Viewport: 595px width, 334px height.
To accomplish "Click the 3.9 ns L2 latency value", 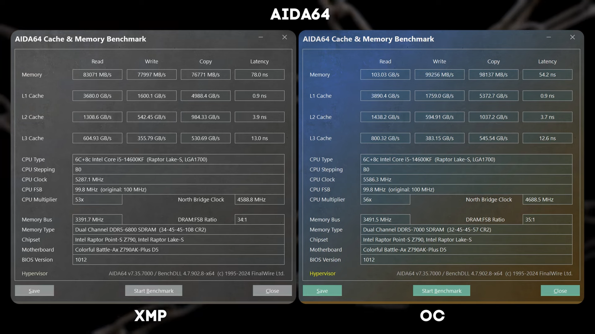I will point(260,117).
